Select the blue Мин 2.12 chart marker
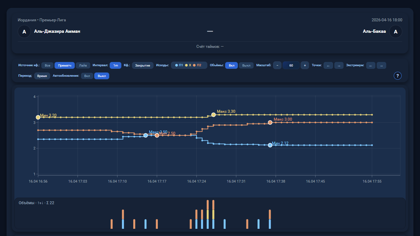Screen dimensions: 420x236 pyautogui.click(x=270, y=145)
